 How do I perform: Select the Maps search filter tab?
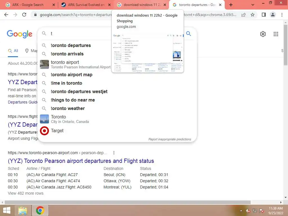31,51
